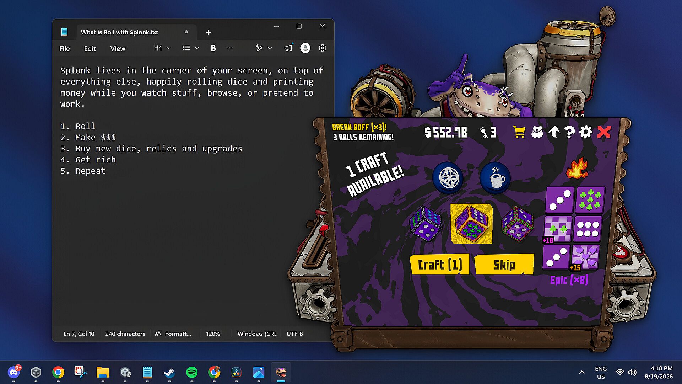Pick the green-and-red edged purple die
The height and width of the screenshot is (384, 682).
click(x=517, y=224)
